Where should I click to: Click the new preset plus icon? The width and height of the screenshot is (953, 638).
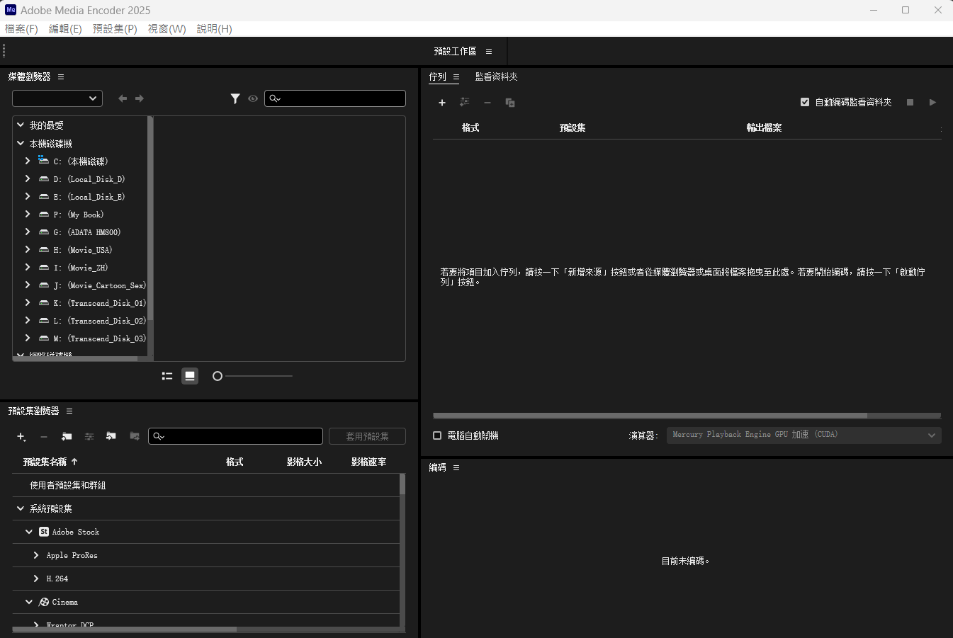coord(21,437)
